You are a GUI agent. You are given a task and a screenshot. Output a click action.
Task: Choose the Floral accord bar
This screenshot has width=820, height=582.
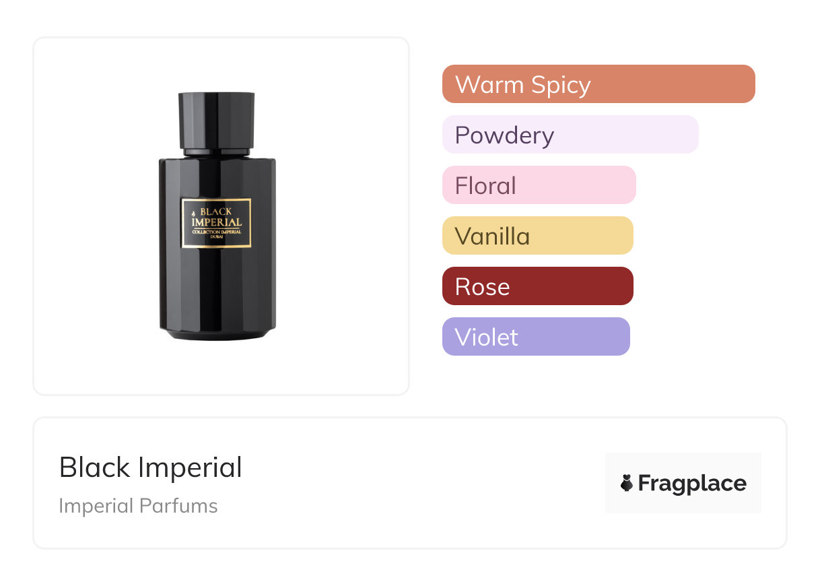point(539,185)
